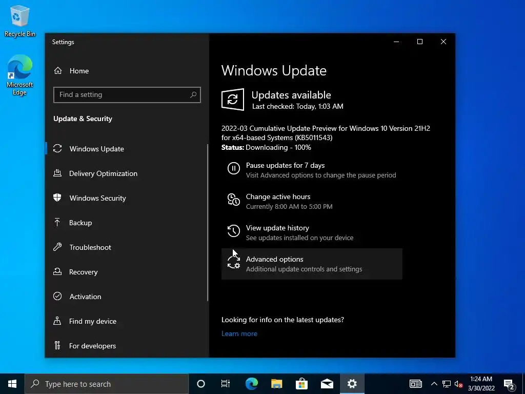This screenshot has width=525, height=394.
Task: Click the Change active hours clock icon
Action: 234,200
